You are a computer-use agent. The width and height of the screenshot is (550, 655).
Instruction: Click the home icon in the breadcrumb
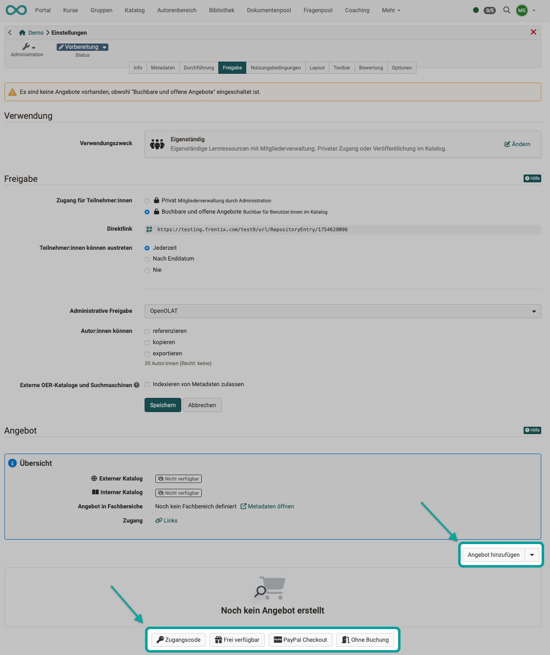pyautogui.click(x=21, y=32)
